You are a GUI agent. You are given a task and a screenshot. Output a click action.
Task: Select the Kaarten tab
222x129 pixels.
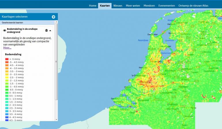105,6
